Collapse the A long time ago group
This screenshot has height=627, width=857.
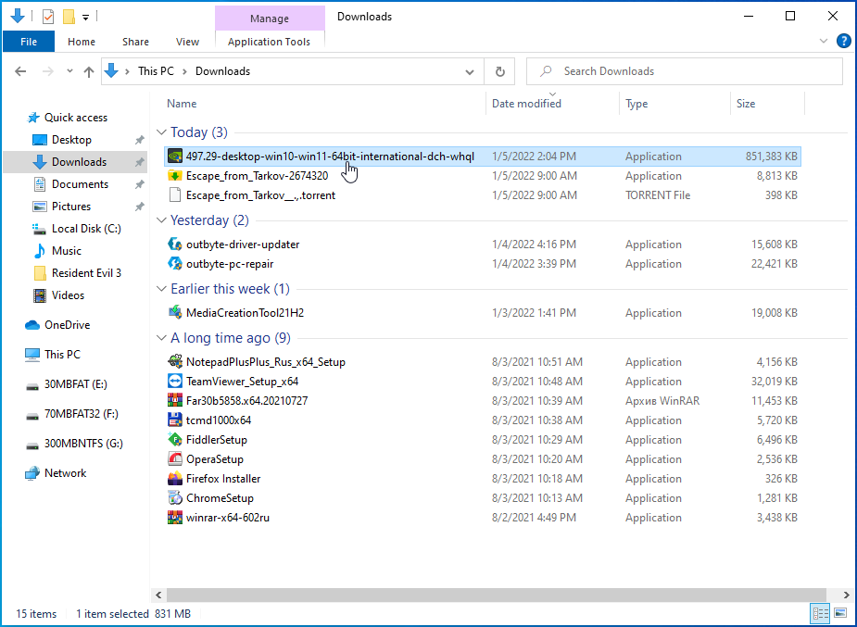tap(161, 338)
